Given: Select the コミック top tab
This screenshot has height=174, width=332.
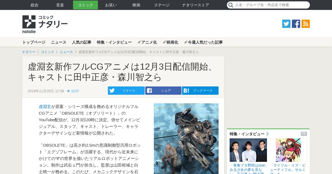Looking at the screenshot, I should coord(85,5).
